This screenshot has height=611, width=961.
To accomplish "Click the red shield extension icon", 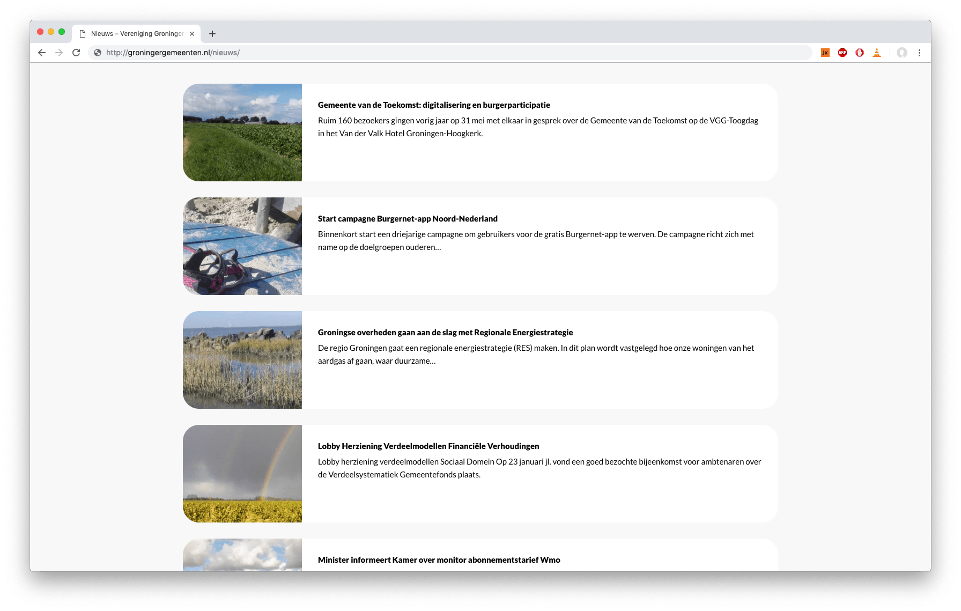I will click(x=860, y=53).
